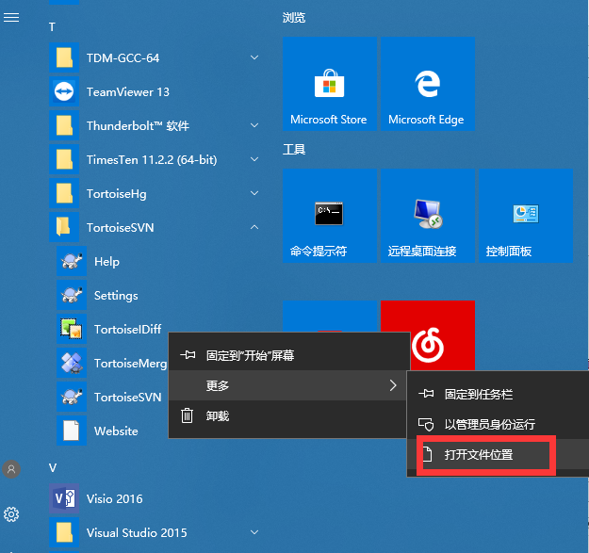Click the TortoiseHg label text

(x=117, y=194)
